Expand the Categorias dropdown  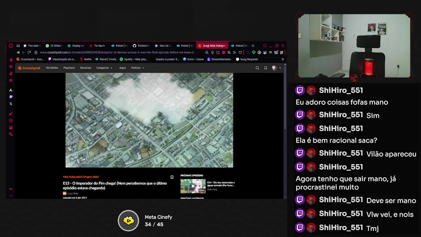coord(104,68)
